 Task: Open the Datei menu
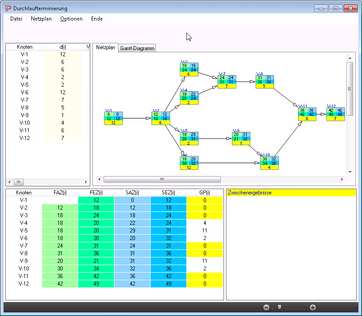tap(16, 19)
